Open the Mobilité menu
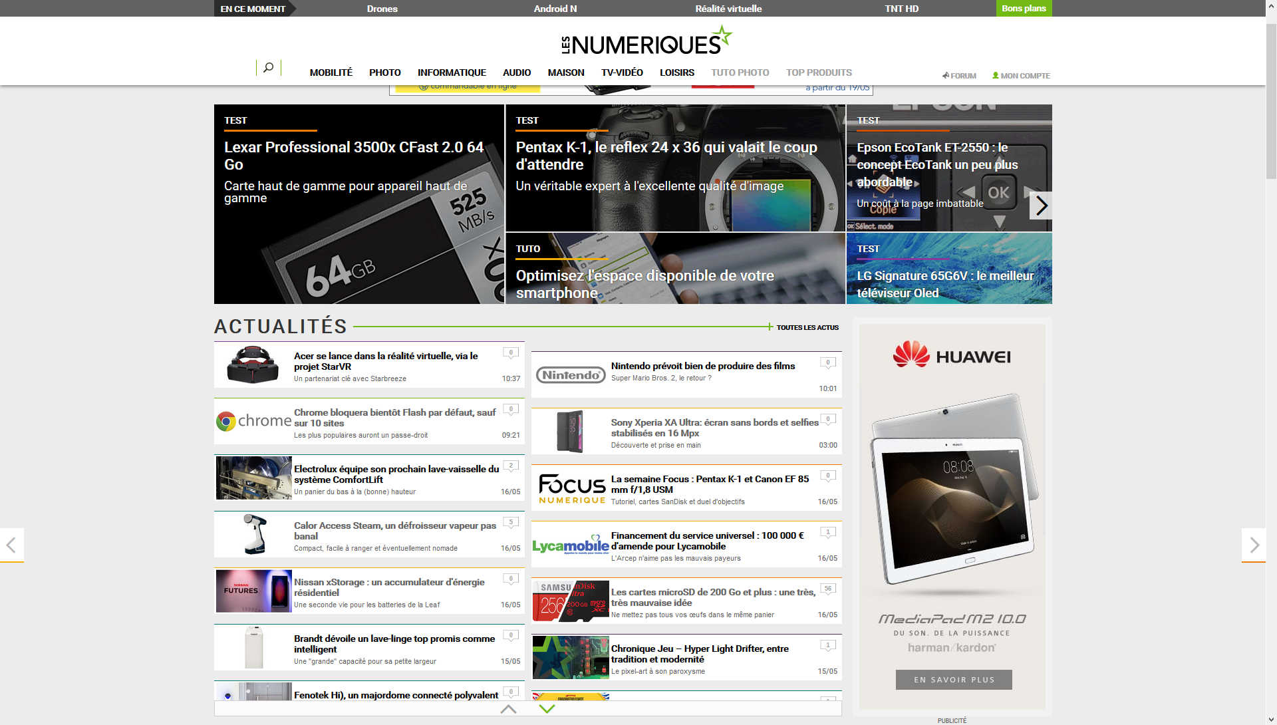The height and width of the screenshot is (725, 1277). [331, 72]
